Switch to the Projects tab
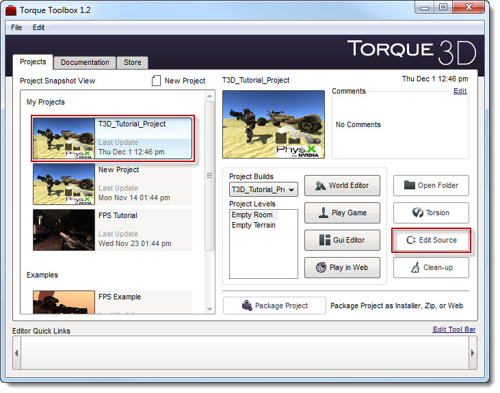 pyautogui.click(x=33, y=62)
